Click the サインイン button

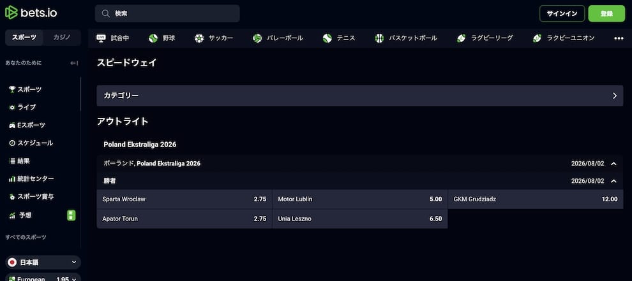562,13
